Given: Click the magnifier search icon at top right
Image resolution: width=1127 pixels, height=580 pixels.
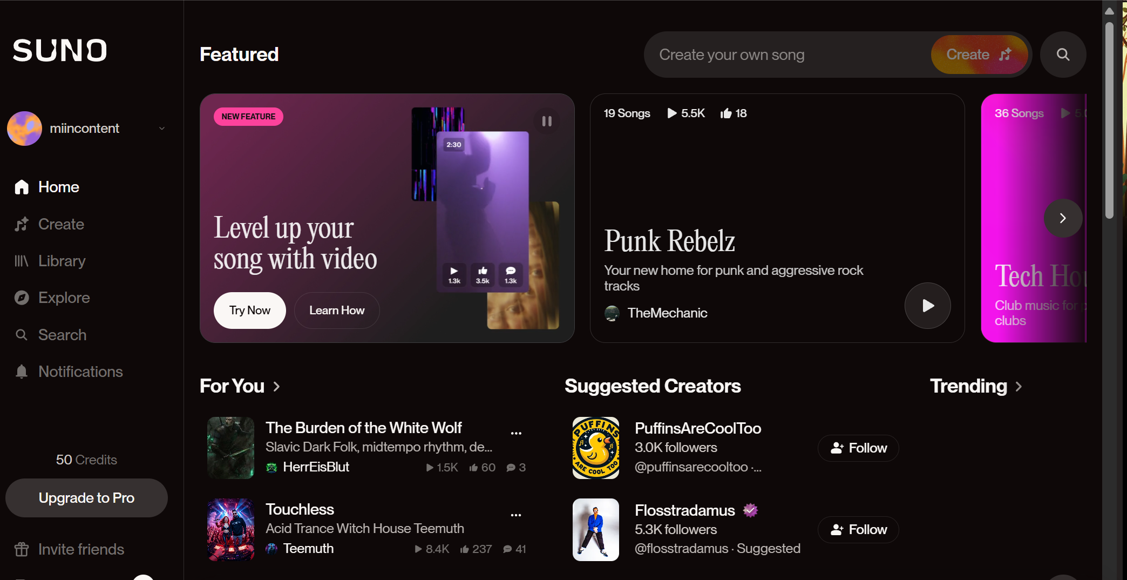Looking at the screenshot, I should point(1063,55).
